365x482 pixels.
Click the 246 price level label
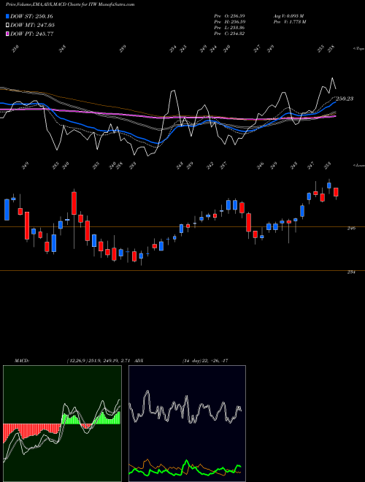pyautogui.click(x=351, y=229)
